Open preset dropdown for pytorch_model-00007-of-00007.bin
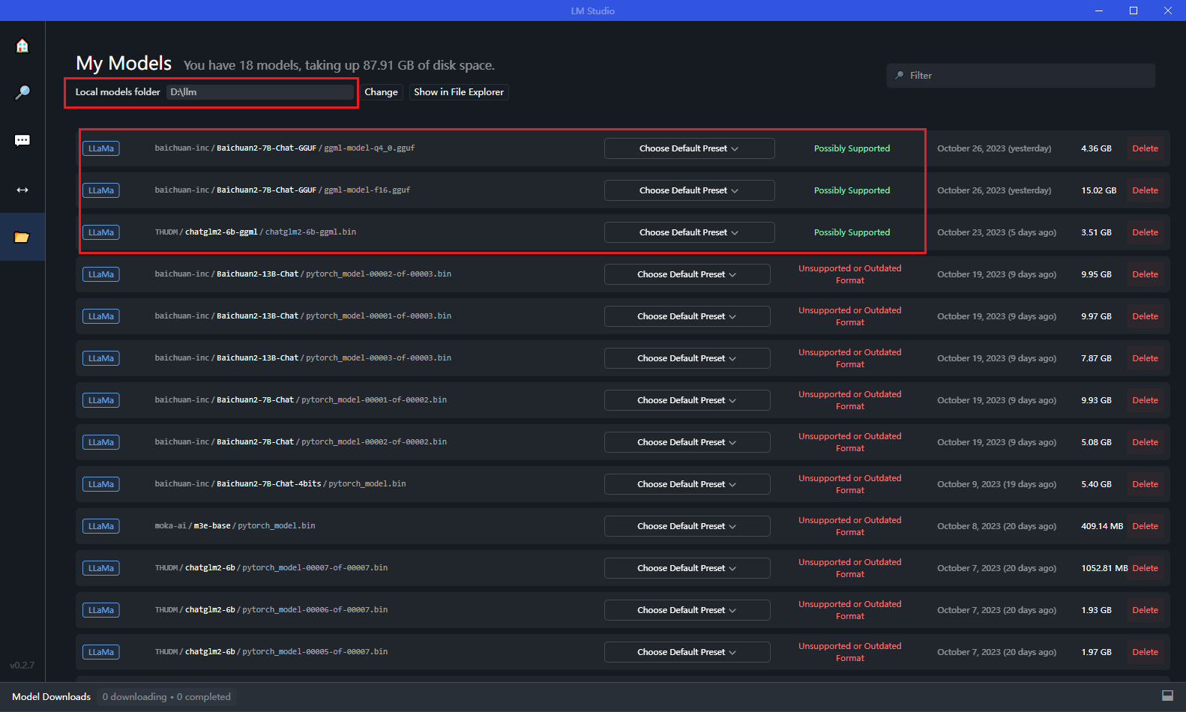1186x712 pixels. [687, 568]
